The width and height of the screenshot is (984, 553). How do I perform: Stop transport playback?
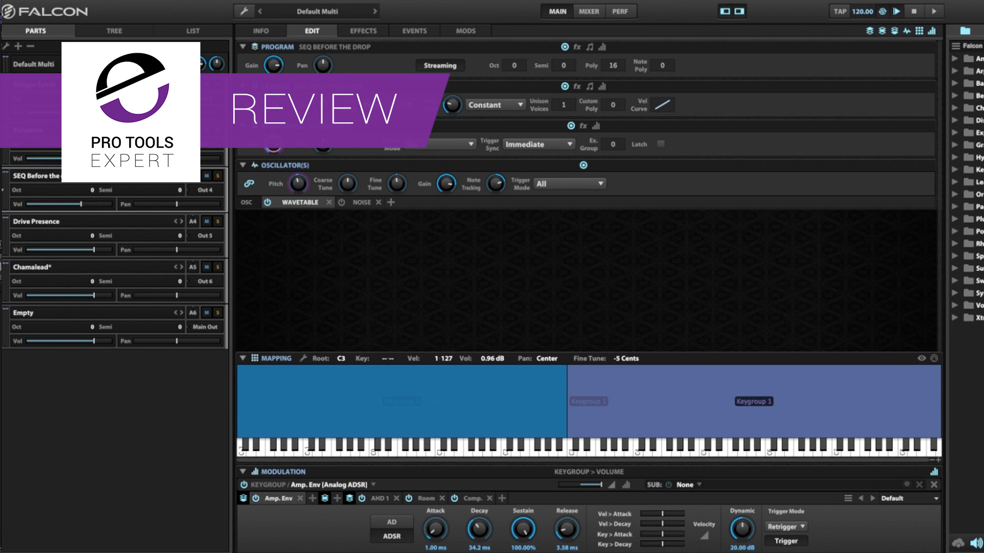point(914,11)
